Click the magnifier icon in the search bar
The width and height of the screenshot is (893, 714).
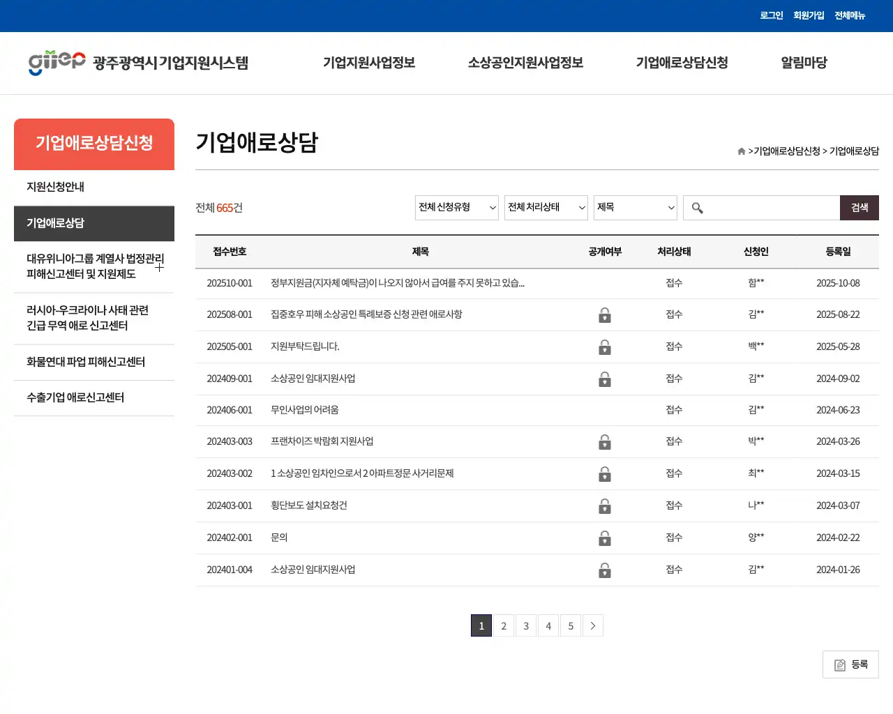[x=697, y=208]
